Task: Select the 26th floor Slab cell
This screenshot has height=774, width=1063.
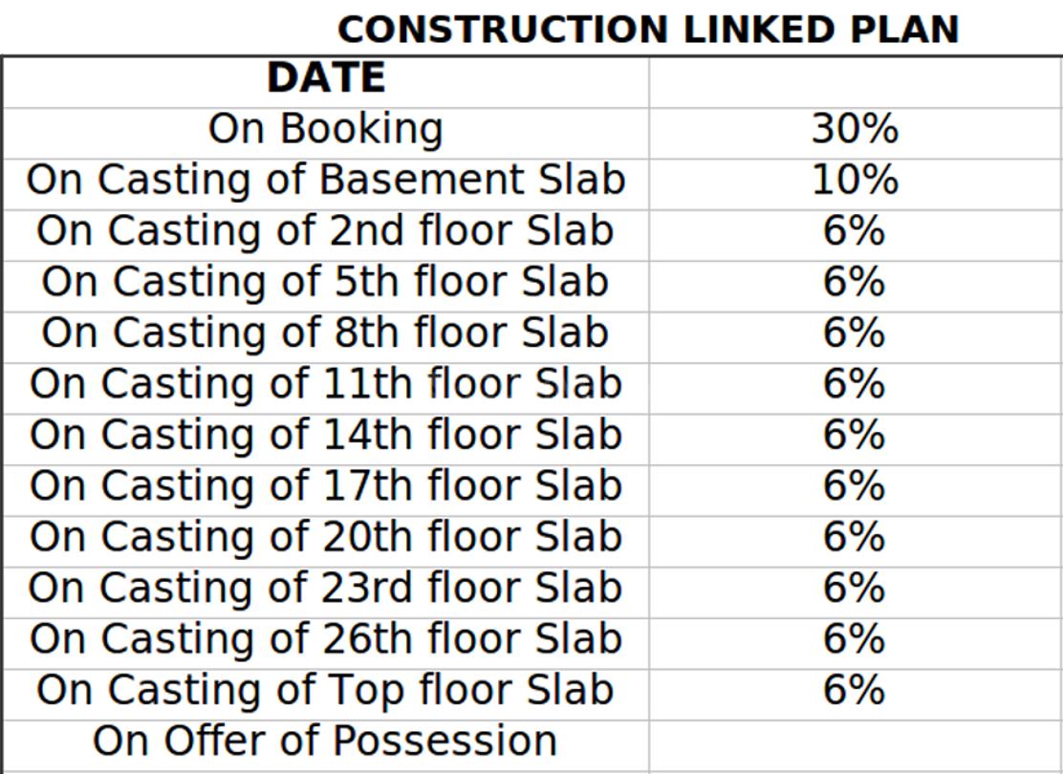Action: (x=325, y=638)
